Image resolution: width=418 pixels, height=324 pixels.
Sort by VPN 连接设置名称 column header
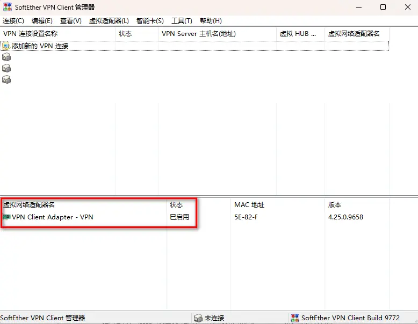tap(57, 34)
